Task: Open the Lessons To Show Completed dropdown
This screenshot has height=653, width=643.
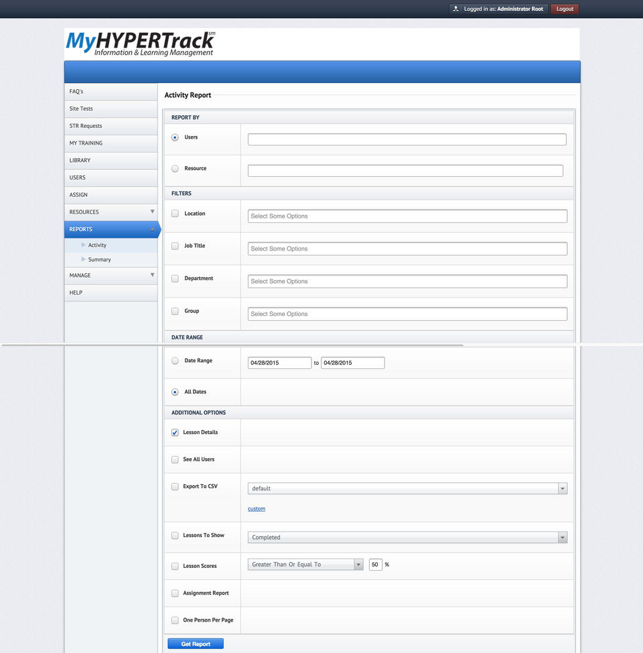Action: pos(407,537)
